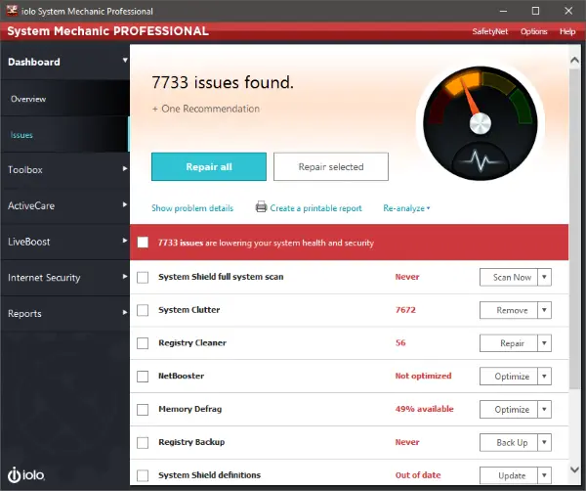Click the scrollbar up arrow
The image size is (586, 491).
point(575,60)
